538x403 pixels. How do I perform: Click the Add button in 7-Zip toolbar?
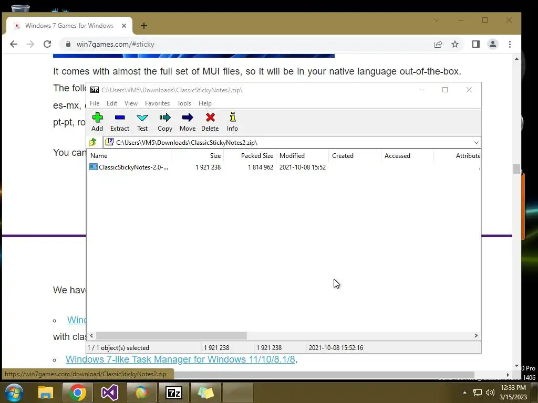[97, 122]
